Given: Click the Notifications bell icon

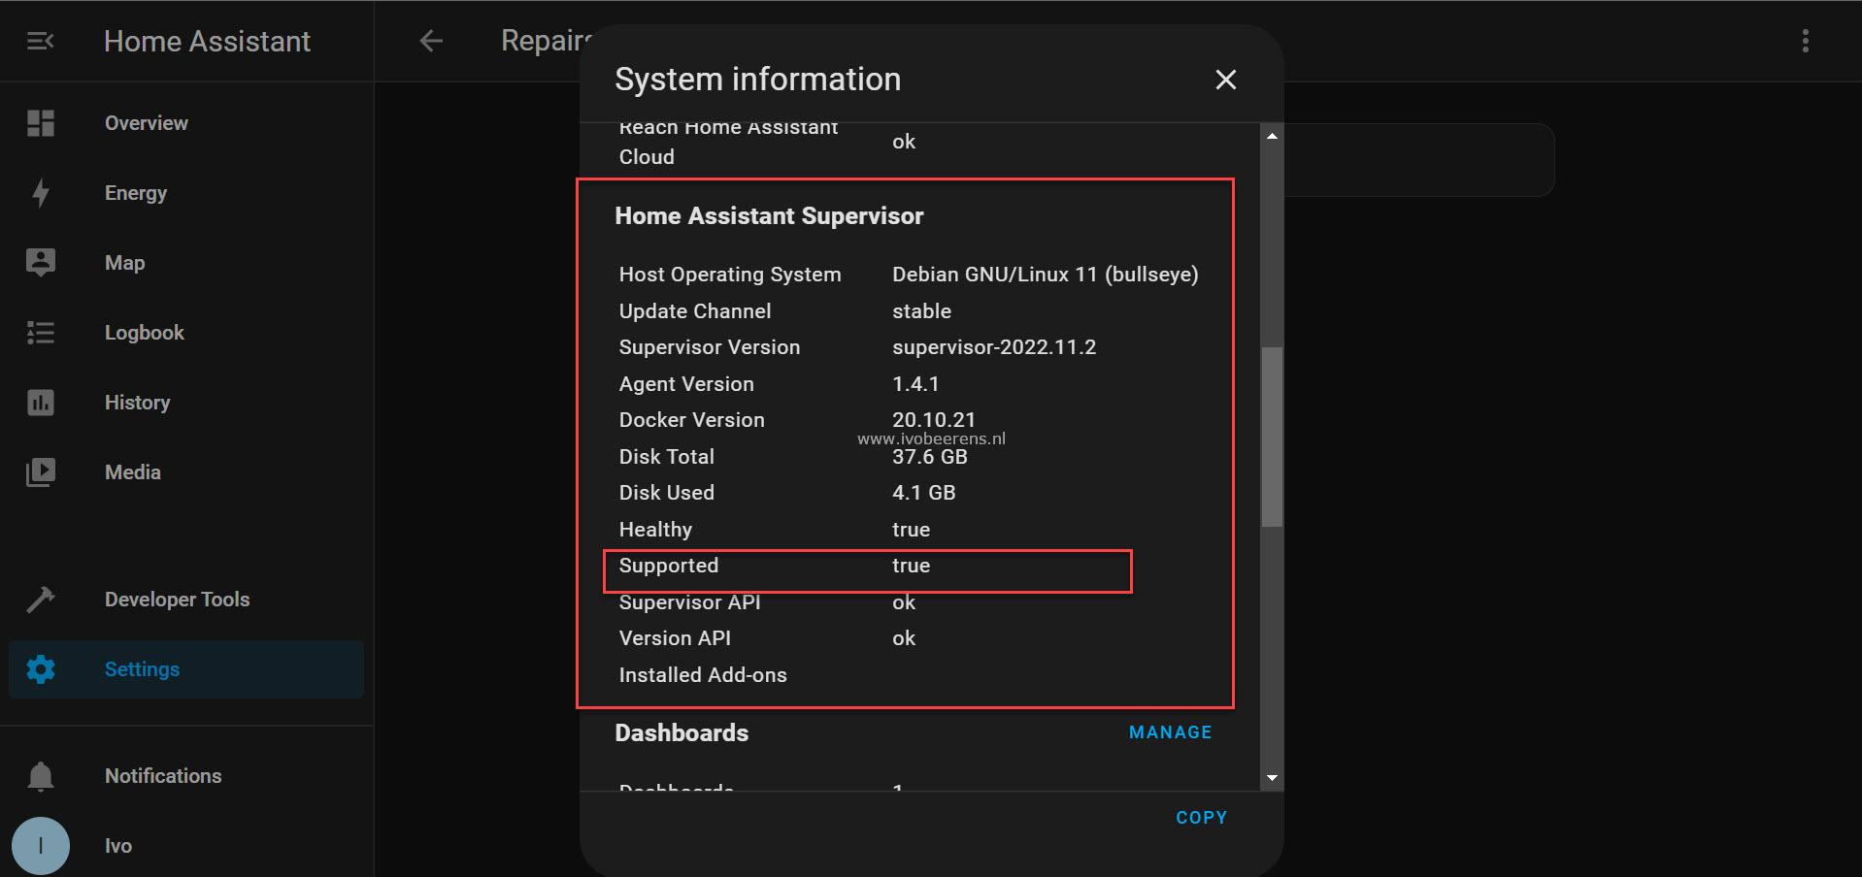Looking at the screenshot, I should [41, 776].
